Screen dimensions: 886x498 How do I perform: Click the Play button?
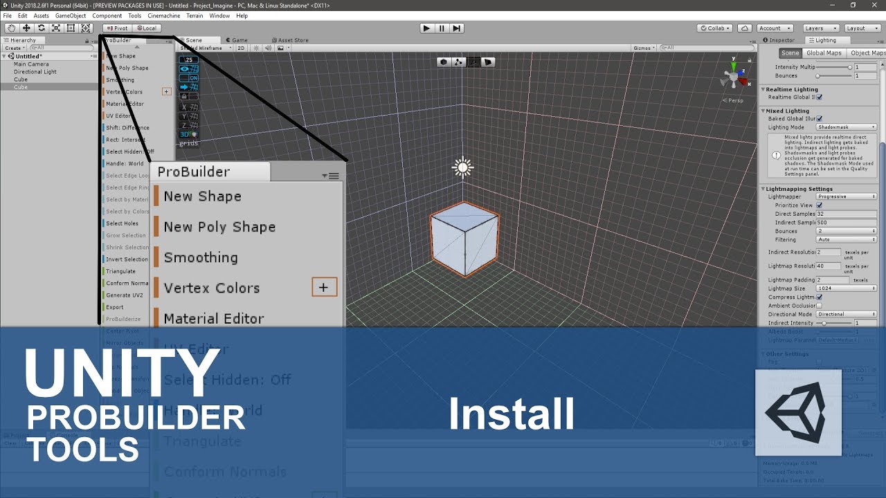point(426,28)
